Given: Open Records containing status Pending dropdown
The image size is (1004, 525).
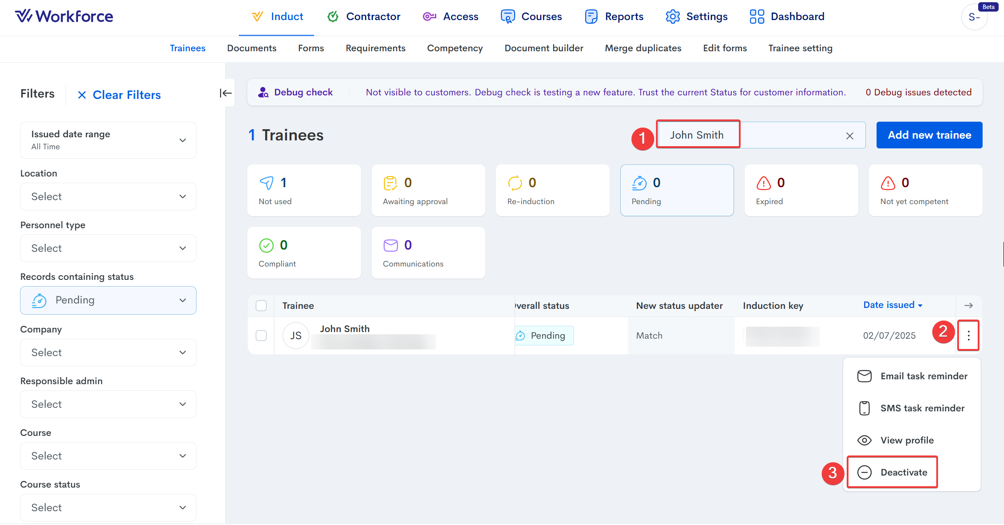Looking at the screenshot, I should (108, 300).
